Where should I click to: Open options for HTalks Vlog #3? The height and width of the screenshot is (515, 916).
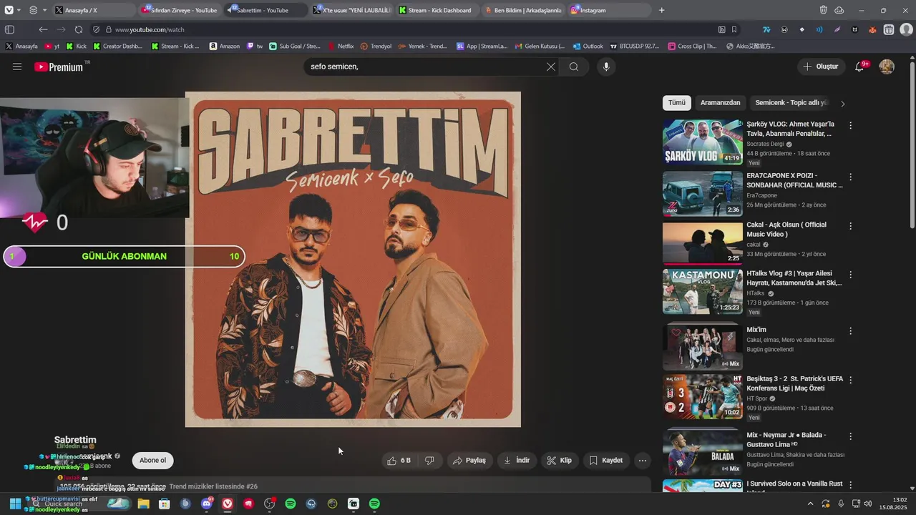(850, 275)
